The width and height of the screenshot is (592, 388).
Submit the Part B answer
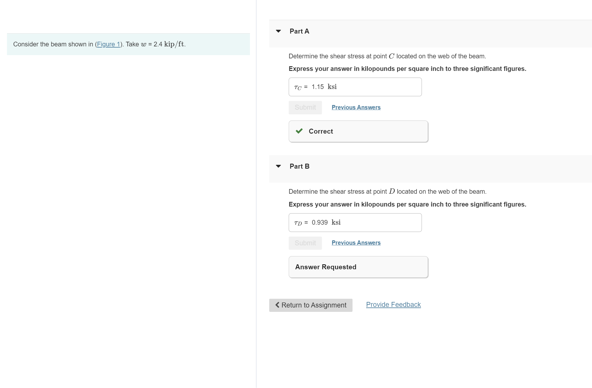coord(305,243)
